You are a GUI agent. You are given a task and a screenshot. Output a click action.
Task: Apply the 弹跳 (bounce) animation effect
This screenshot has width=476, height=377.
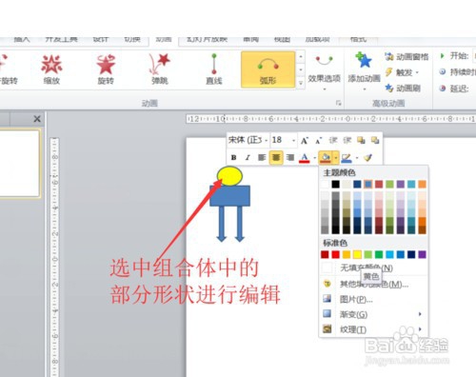(160, 69)
